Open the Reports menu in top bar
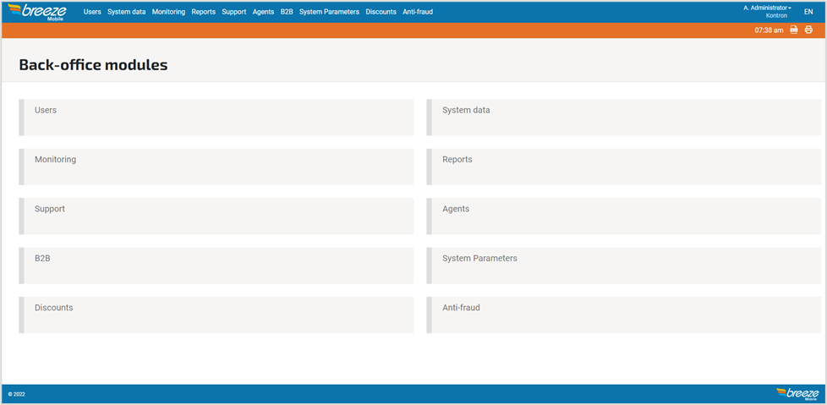The height and width of the screenshot is (405, 827). [x=203, y=12]
